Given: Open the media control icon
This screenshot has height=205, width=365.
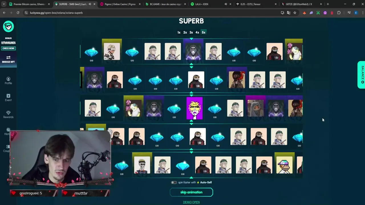Looking at the screenshot, I should point(349,13).
